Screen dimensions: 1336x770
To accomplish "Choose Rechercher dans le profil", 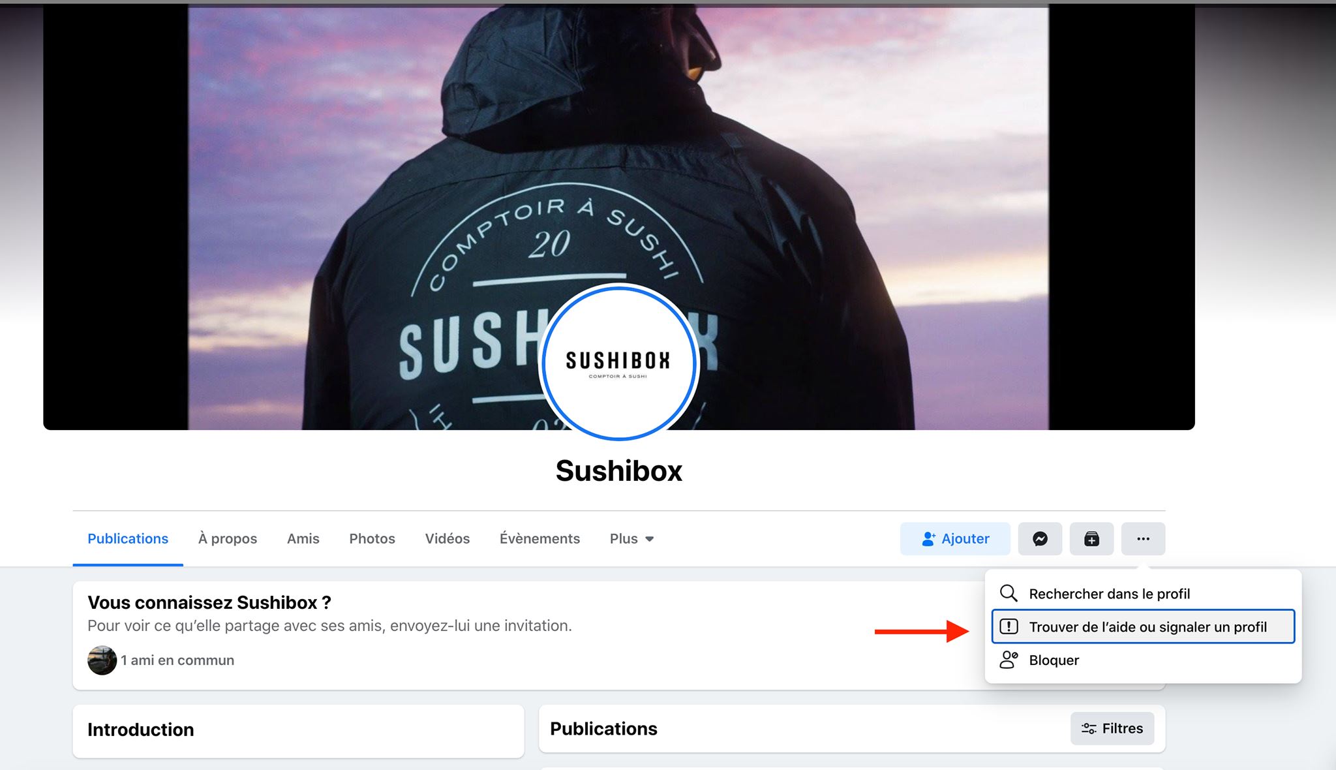I will (1143, 593).
